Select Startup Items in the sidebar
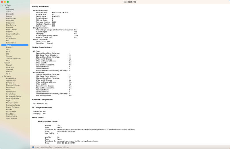The width and height of the screenshot is (230, 149). coord(11,116)
